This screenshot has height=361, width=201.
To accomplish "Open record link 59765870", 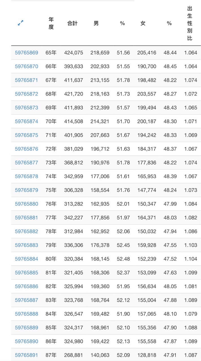I will pyautogui.click(x=26, y=67).
